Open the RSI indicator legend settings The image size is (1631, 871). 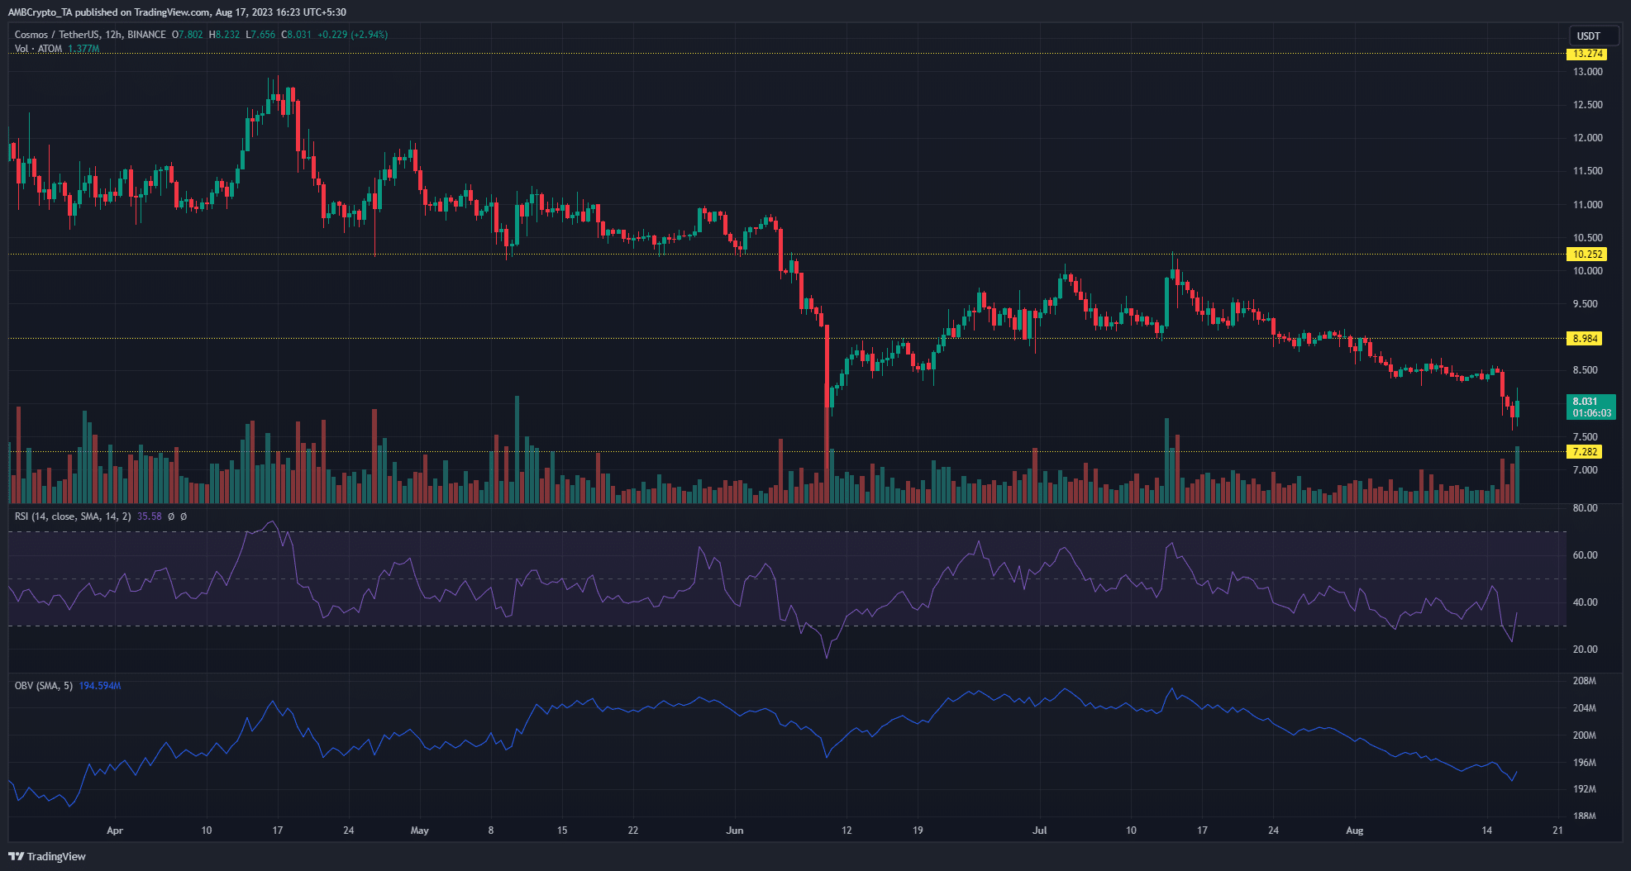(73, 516)
